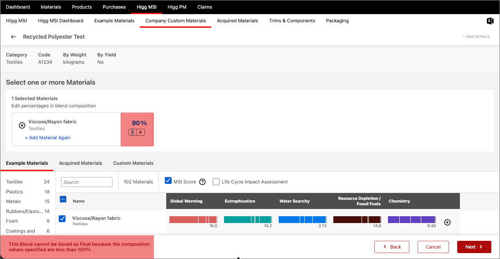Toggle the select-all checkbox in Name header
The width and height of the screenshot is (500, 259).
tap(63, 199)
